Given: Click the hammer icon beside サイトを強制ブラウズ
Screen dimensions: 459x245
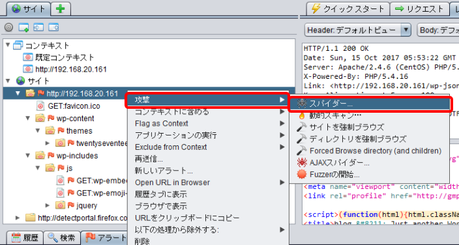Looking at the screenshot, I should coord(301,127).
